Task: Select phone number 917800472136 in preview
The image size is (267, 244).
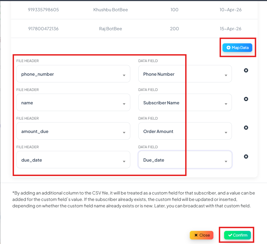Action: point(43,29)
